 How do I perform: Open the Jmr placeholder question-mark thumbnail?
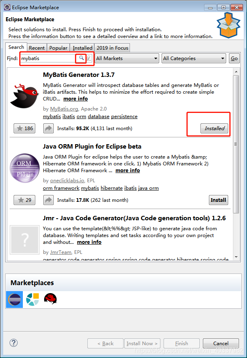coord(24,240)
